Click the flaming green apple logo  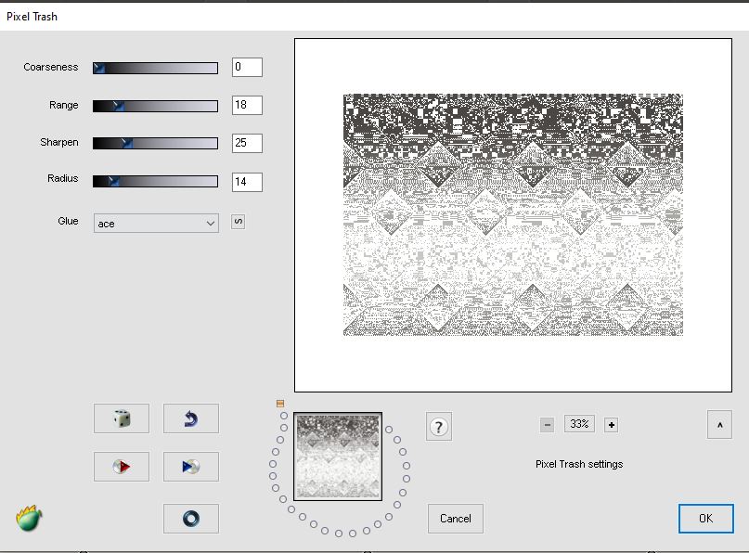29,518
